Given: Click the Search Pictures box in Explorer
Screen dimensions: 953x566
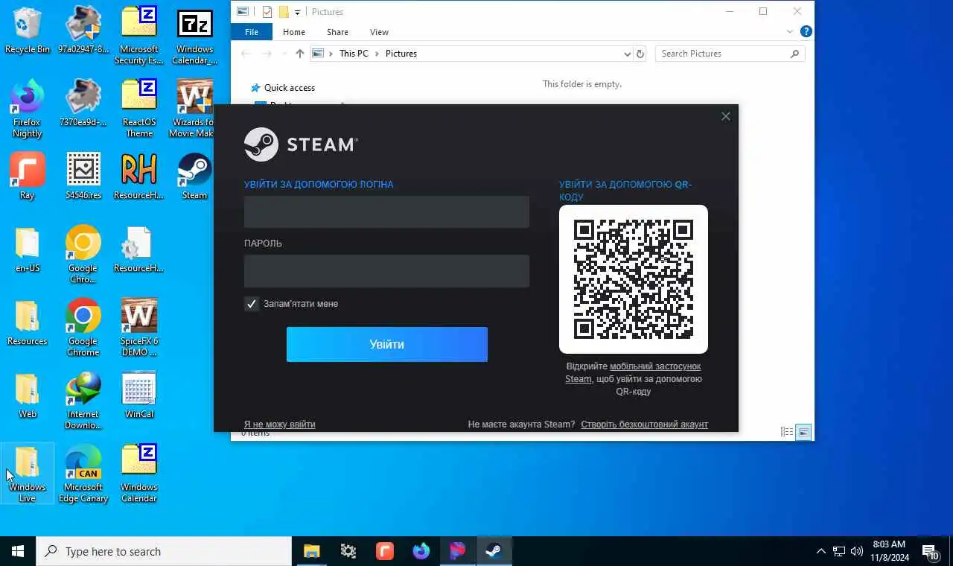Looking at the screenshot, I should (x=730, y=54).
